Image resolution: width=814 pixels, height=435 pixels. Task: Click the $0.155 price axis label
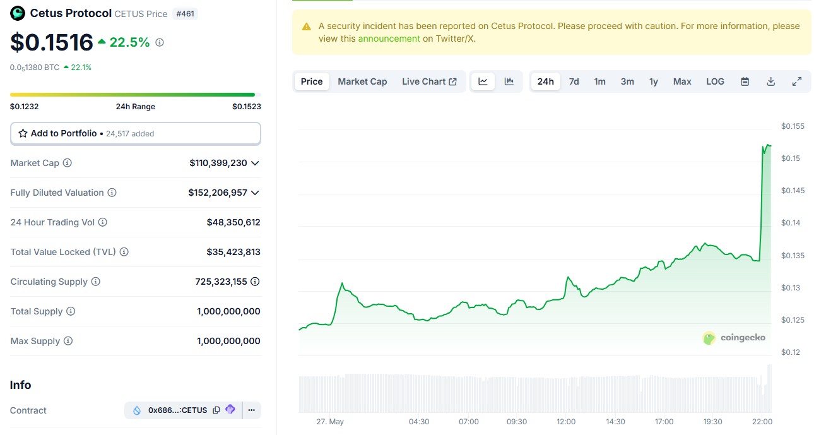click(793, 126)
